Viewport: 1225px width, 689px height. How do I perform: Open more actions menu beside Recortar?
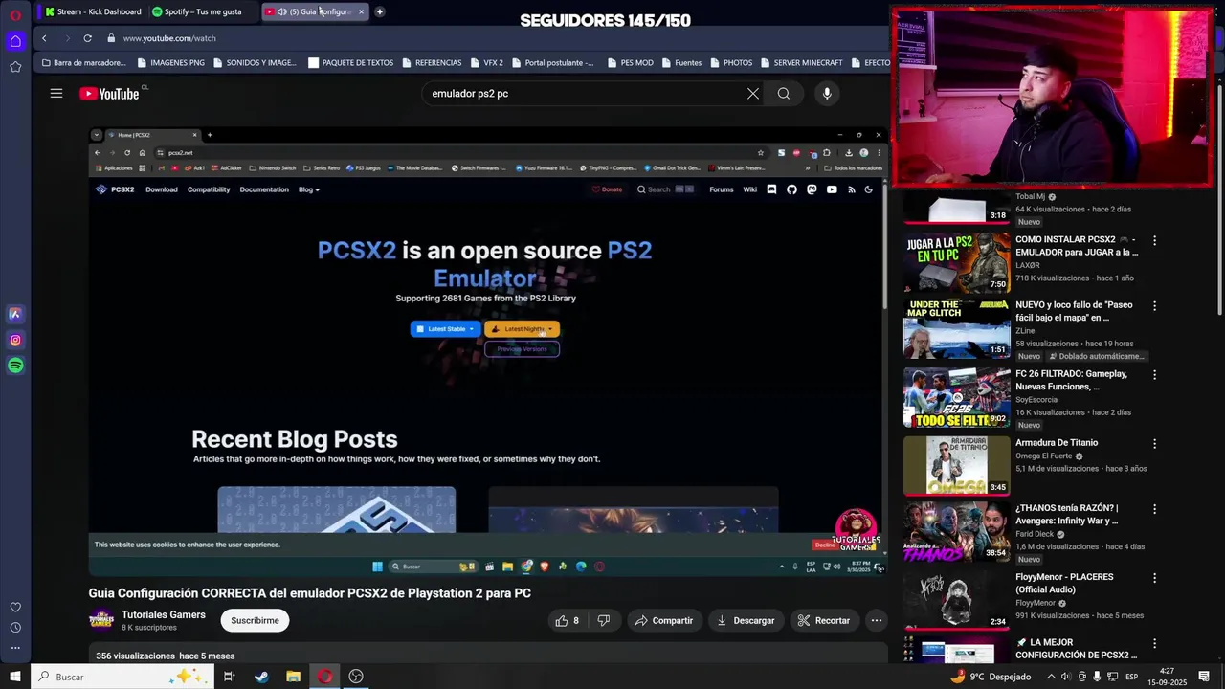[876, 620]
